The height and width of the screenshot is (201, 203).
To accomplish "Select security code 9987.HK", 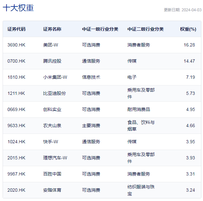I will [16, 174].
